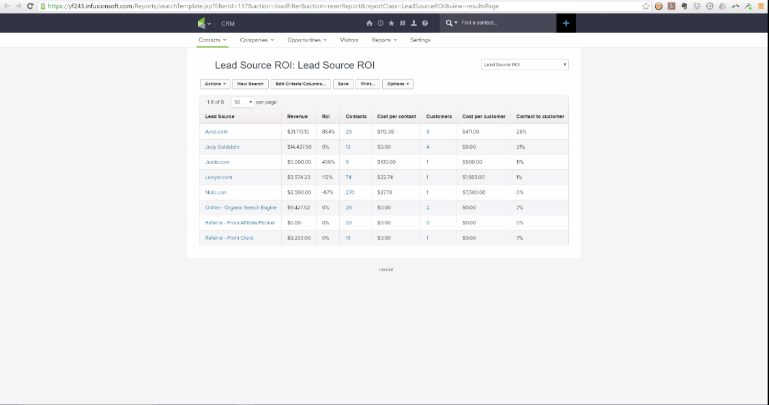Click the New Search button
Screen dimensions: 769x405
(x=250, y=84)
